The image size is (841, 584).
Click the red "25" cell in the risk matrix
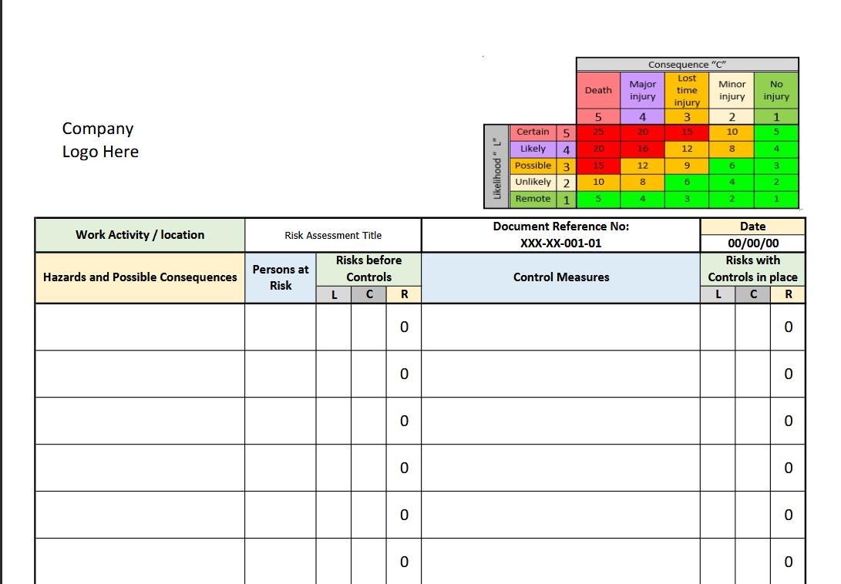coord(597,132)
